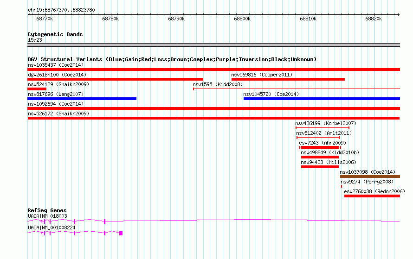Click the DGV Structural Variants track title

pyautogui.click(x=172, y=59)
